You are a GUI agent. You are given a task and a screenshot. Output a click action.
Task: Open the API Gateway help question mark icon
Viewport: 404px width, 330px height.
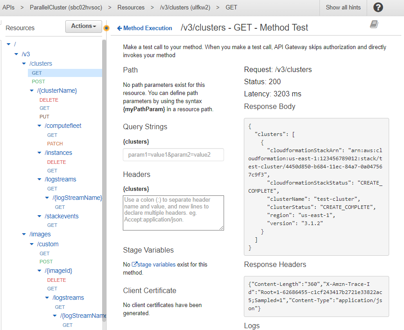pyautogui.click(x=378, y=7)
